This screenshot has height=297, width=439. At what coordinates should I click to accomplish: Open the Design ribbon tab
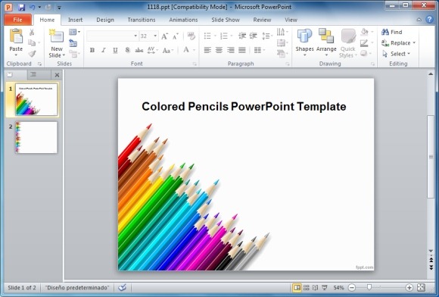105,20
